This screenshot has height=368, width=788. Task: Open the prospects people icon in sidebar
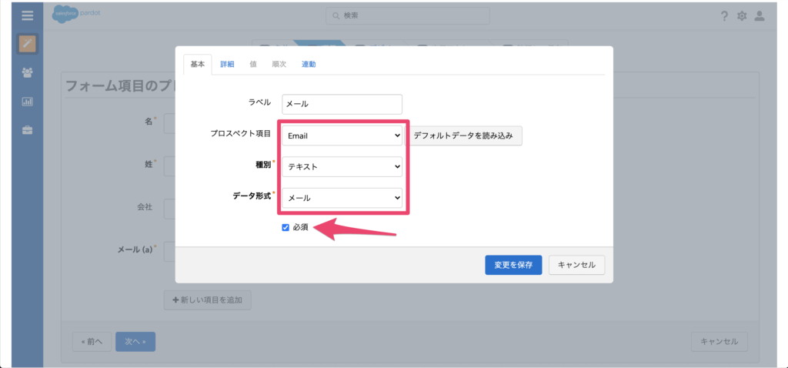click(x=28, y=72)
